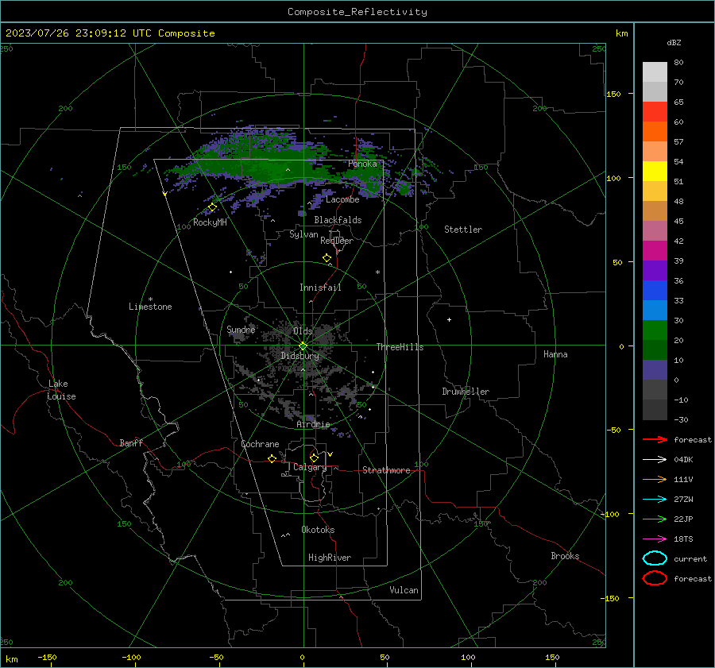
Task: Click the white 04DK arrow legend icon
Action: click(655, 459)
